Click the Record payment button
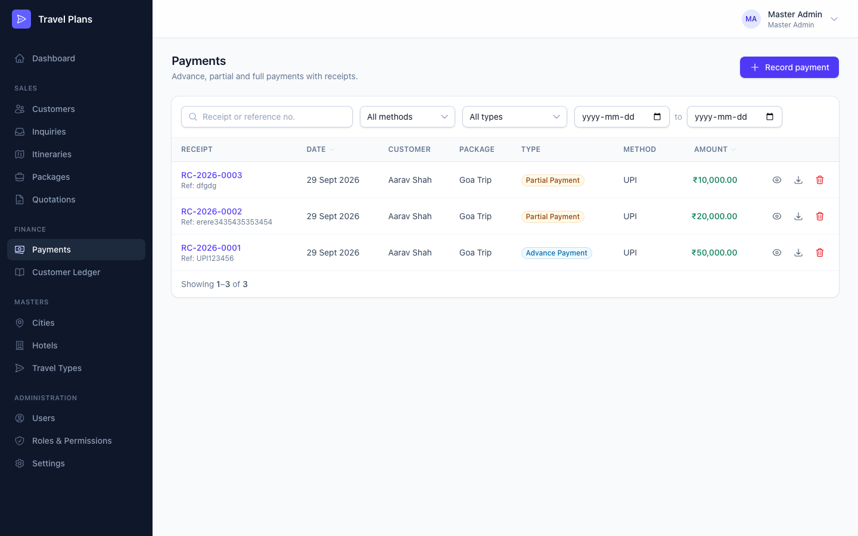This screenshot has width=858, height=536. pyautogui.click(x=789, y=67)
